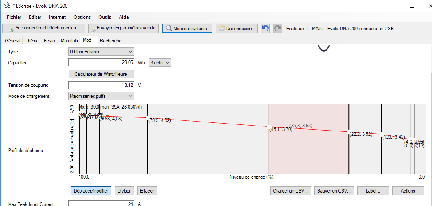Click the undo arrow icon

coord(266,28)
